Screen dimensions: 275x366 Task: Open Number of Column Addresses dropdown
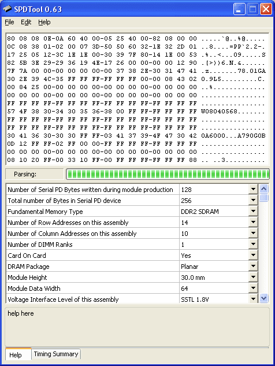tap(253, 233)
